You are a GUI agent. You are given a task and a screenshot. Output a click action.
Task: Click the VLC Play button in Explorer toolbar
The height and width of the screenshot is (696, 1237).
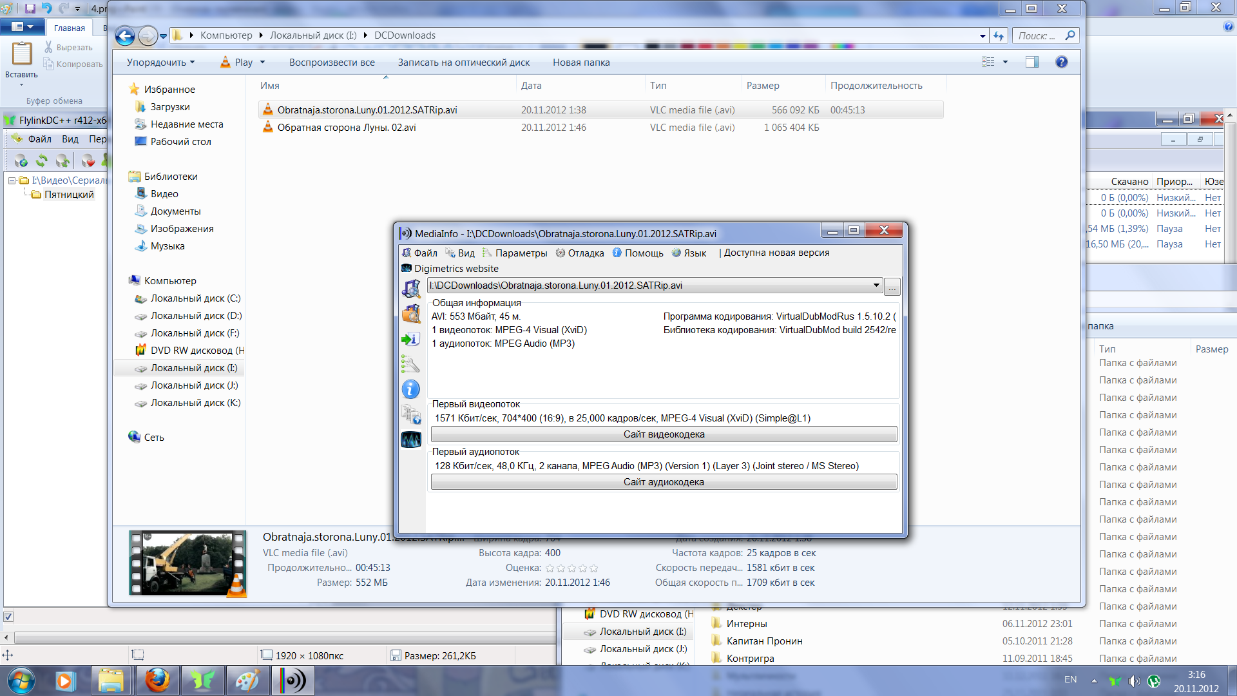pyautogui.click(x=236, y=63)
